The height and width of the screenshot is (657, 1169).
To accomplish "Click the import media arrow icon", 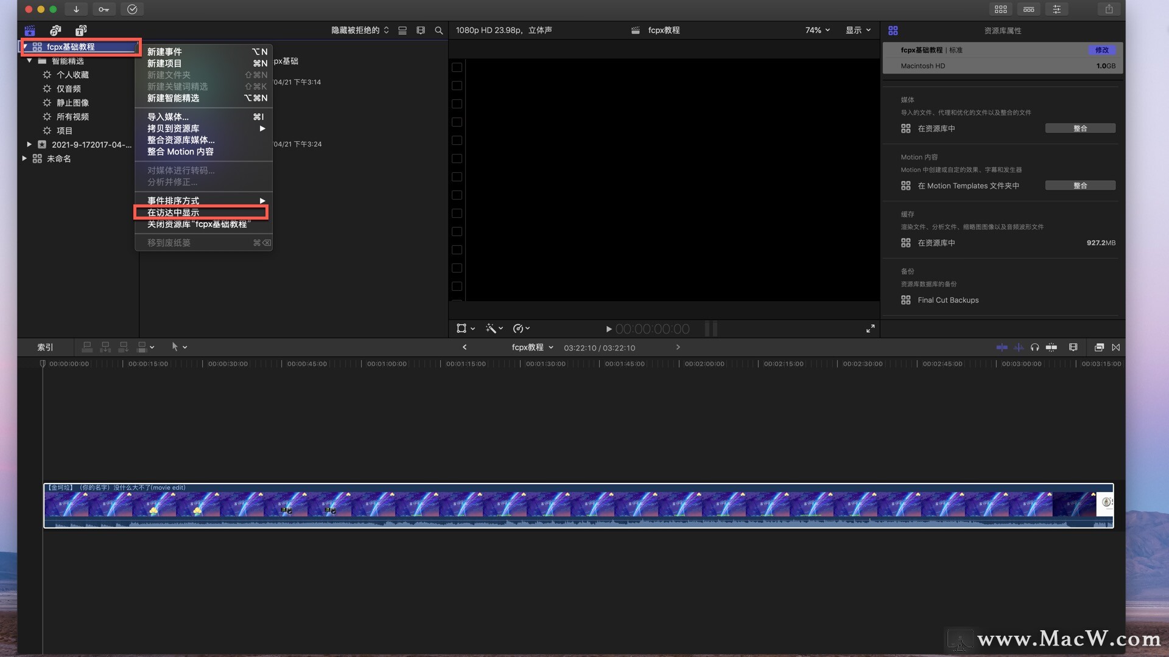I will coord(76,9).
